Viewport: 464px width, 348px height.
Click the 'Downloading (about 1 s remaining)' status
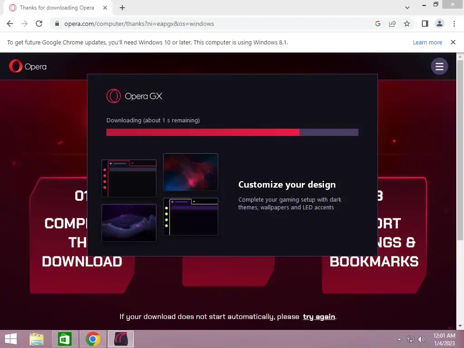(153, 120)
